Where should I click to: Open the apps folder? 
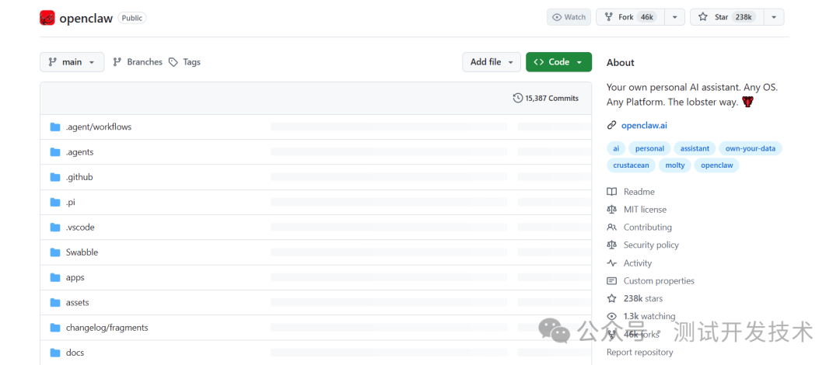point(75,277)
